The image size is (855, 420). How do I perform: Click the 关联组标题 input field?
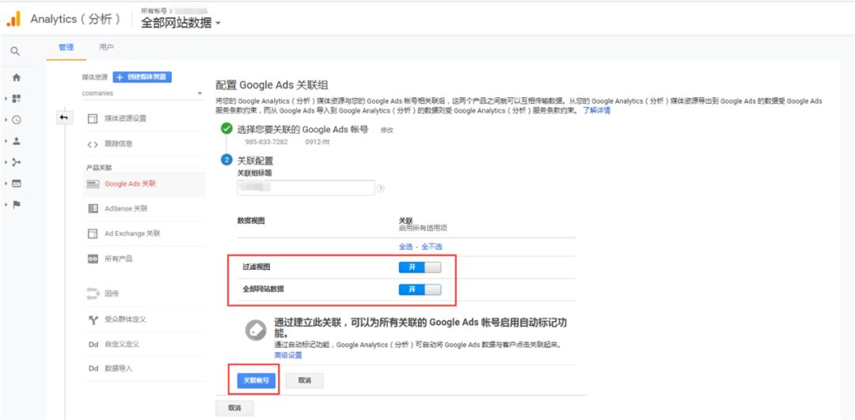click(x=306, y=188)
